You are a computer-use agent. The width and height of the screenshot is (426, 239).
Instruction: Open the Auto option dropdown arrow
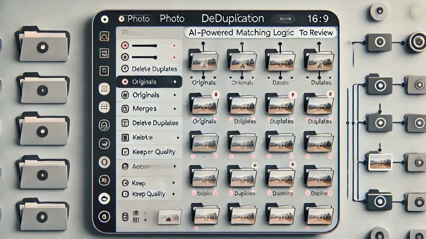tap(175, 166)
